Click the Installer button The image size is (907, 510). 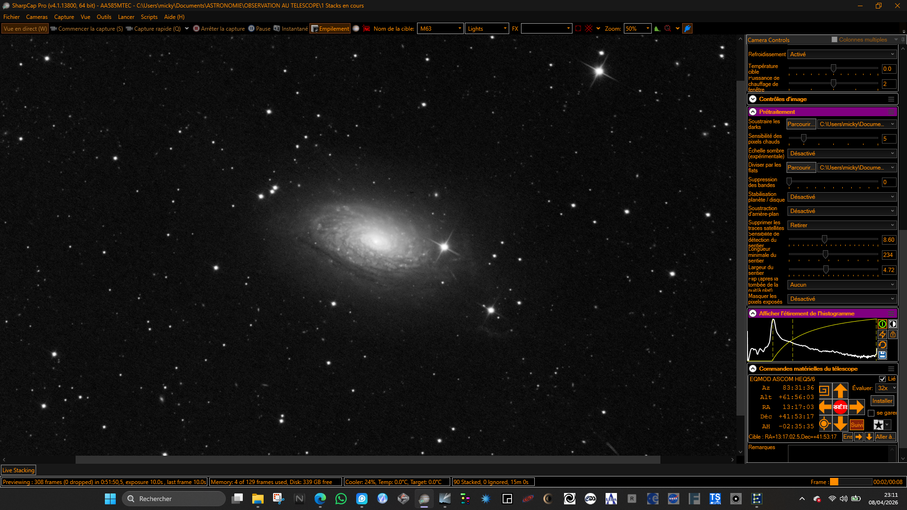(x=882, y=401)
